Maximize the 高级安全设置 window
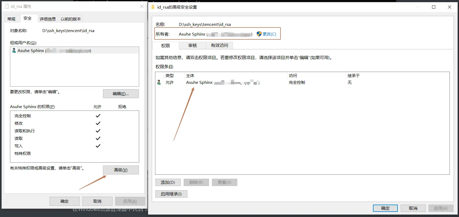 click(x=434, y=7)
